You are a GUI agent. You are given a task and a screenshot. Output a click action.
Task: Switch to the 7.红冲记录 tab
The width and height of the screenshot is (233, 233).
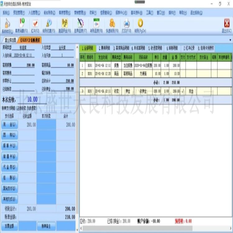(189, 48)
